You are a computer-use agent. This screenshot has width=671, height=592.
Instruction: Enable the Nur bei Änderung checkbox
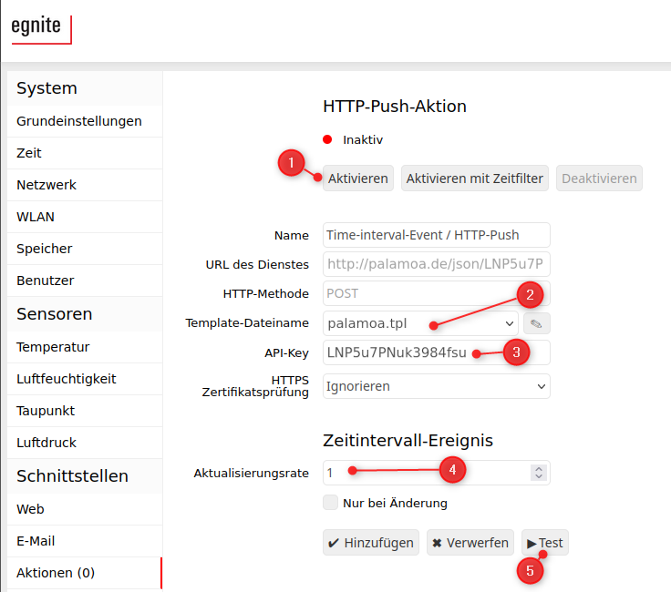[x=331, y=503]
